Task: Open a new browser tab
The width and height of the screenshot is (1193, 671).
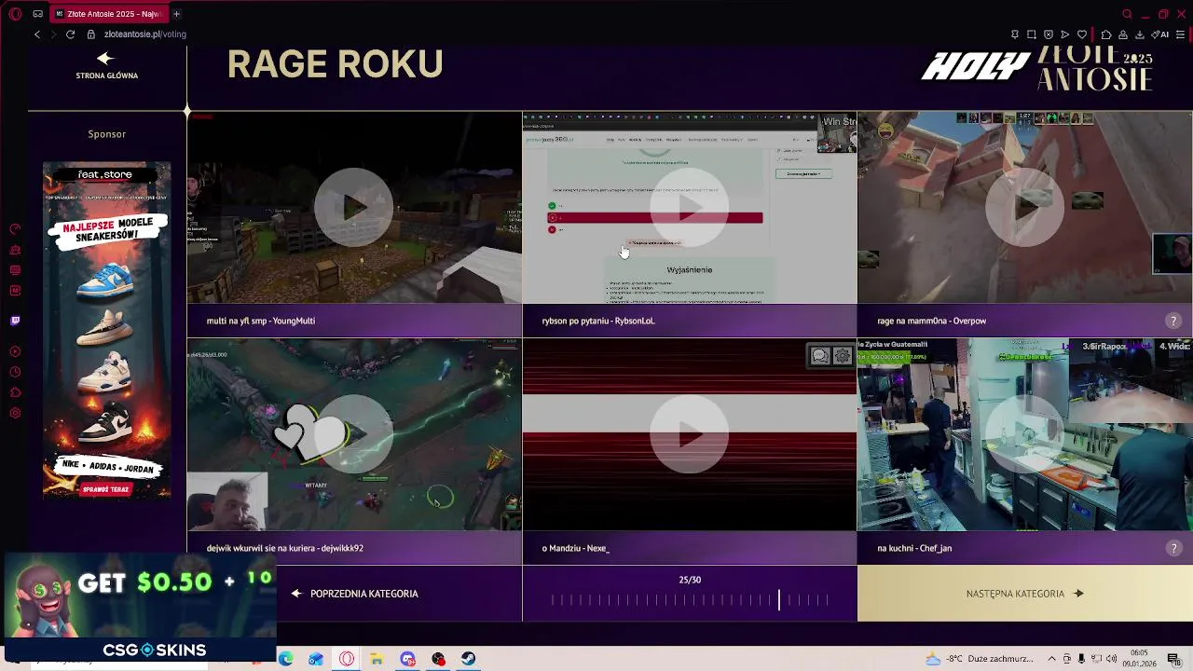Action: click(x=176, y=14)
